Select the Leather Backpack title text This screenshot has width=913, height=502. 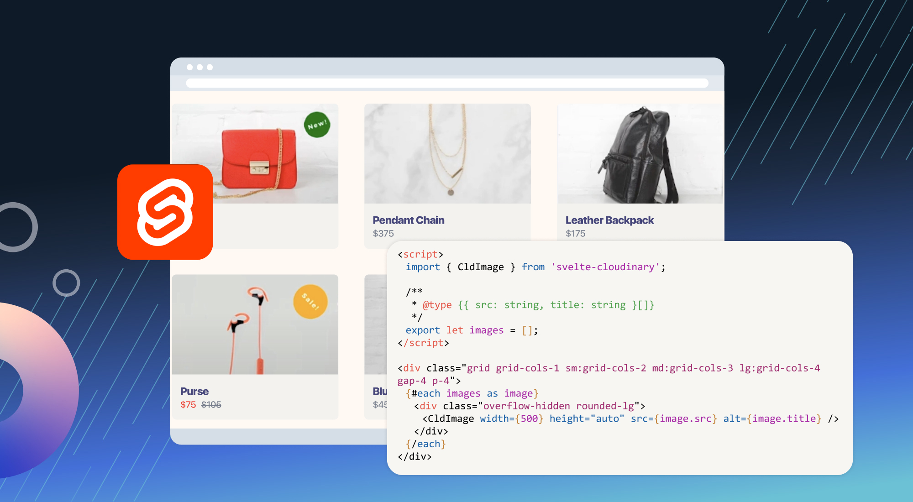pyautogui.click(x=609, y=220)
